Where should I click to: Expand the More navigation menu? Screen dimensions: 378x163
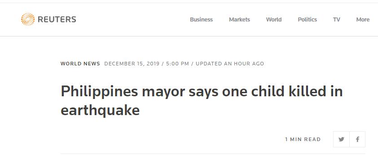pos(363,19)
